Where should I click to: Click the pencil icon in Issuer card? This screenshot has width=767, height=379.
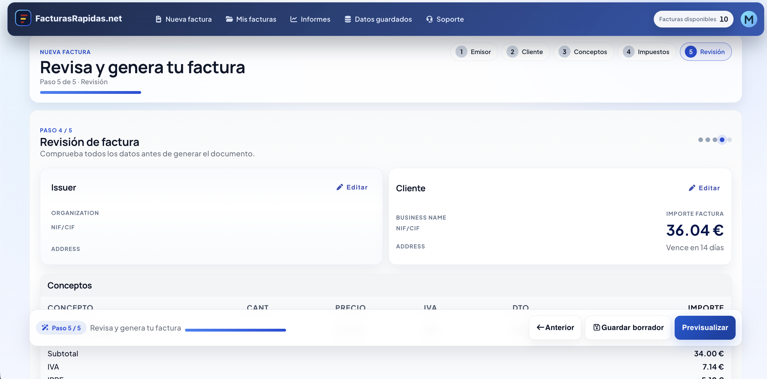tap(339, 187)
